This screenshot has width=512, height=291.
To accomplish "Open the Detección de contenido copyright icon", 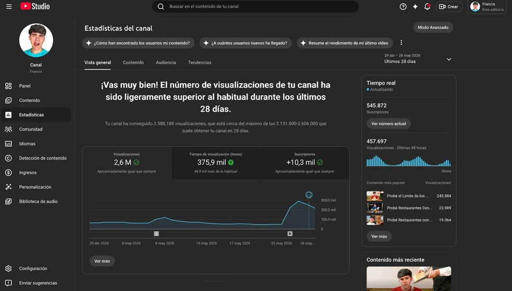I will tap(8, 158).
